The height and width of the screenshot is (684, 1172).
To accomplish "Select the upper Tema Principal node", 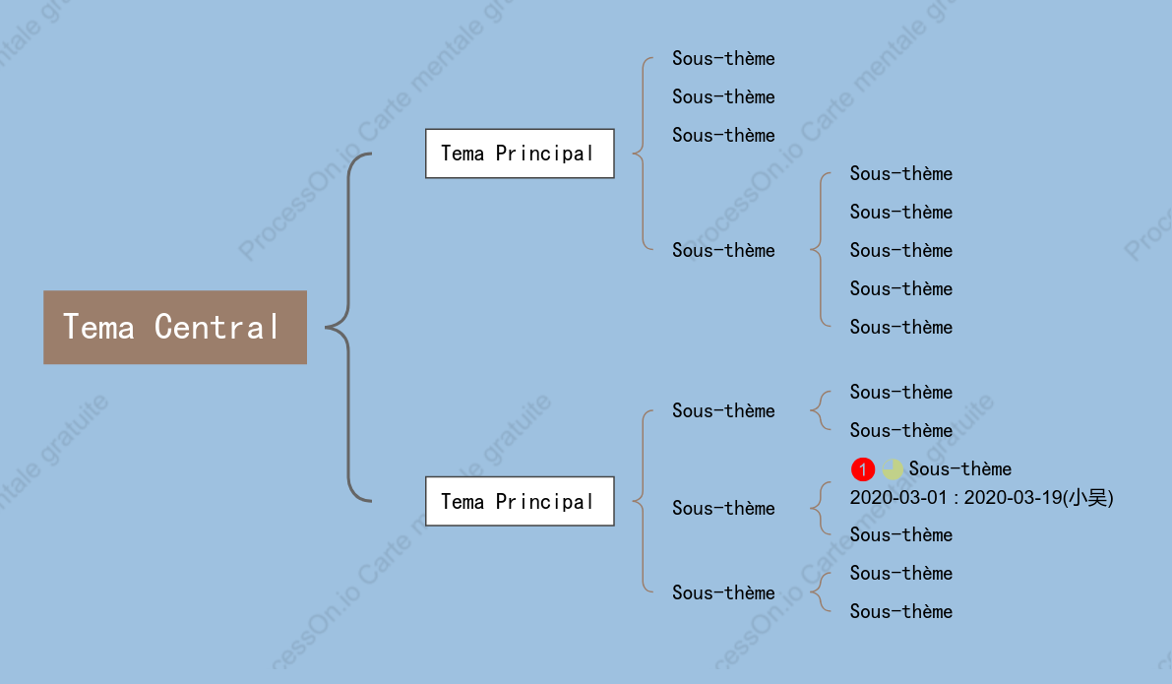I will (520, 154).
